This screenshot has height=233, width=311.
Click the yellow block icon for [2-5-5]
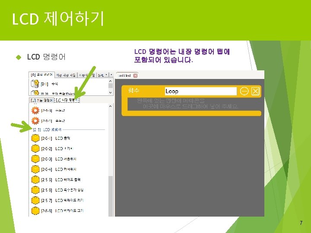[x=35, y=179]
